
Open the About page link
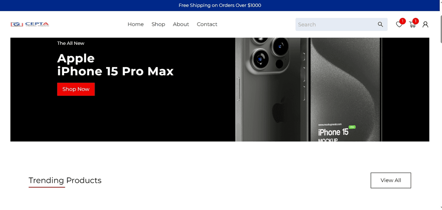pyautogui.click(x=181, y=24)
